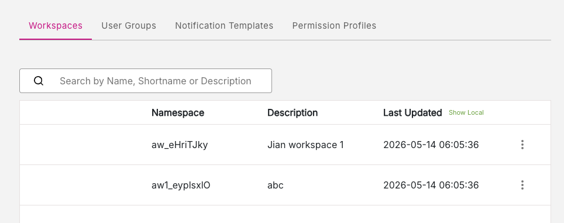Click the timestamp in the aw_eHriTJky row

click(431, 145)
